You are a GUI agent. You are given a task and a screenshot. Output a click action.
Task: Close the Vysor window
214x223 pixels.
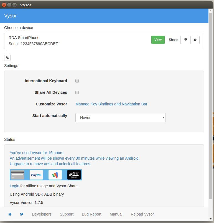pyautogui.click(x=4, y=5)
